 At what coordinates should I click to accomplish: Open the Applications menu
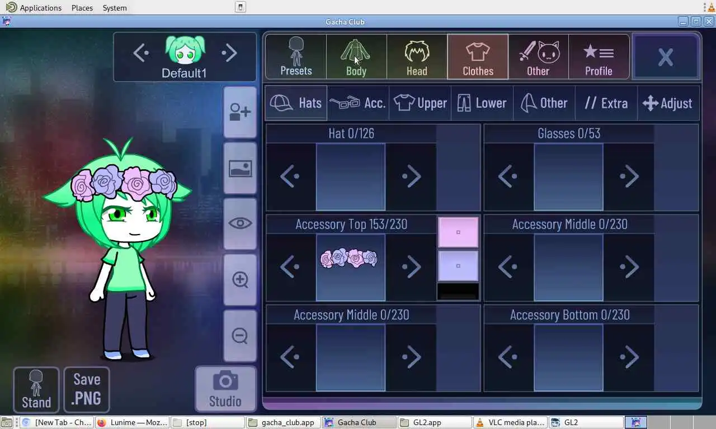(34, 8)
